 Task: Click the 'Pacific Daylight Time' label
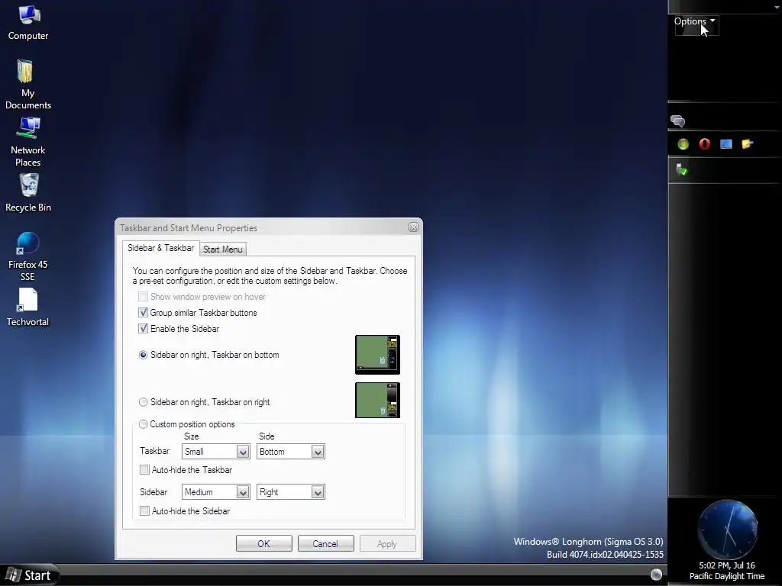[727, 576]
